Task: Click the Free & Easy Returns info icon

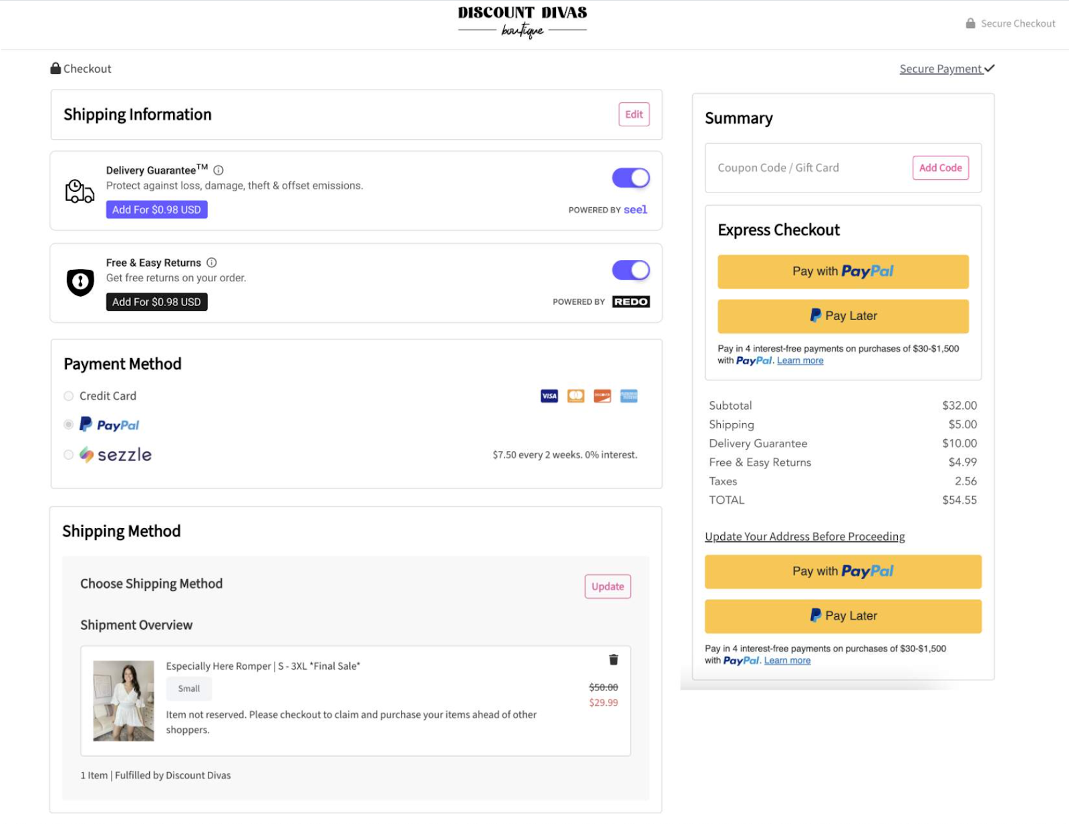Action: coord(212,263)
